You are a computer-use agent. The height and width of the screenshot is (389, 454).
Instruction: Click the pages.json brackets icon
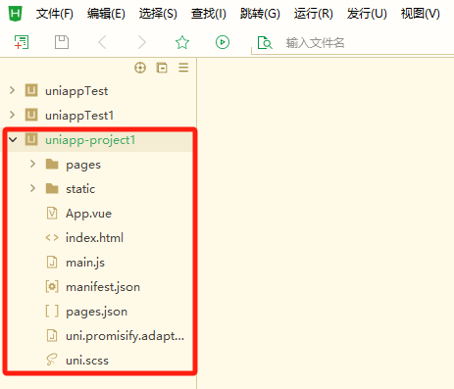[52, 312]
